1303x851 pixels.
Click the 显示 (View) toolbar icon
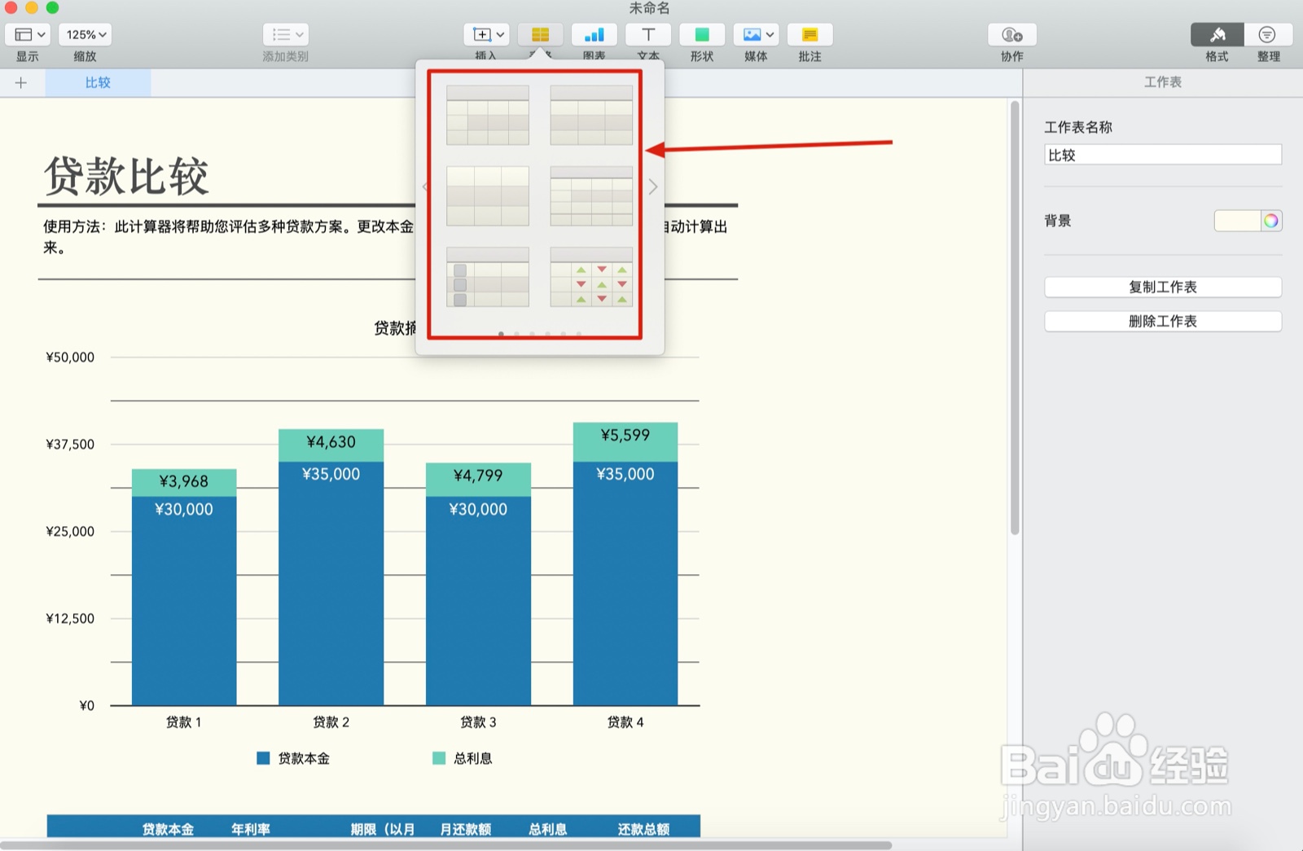(27, 35)
